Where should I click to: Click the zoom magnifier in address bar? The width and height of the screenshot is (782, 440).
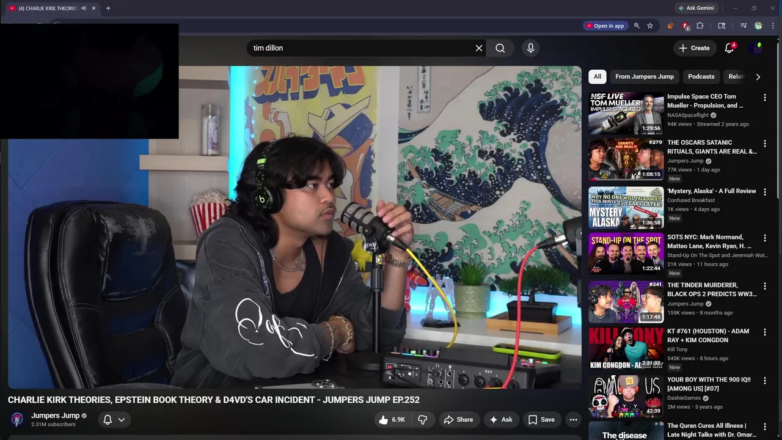point(637,26)
